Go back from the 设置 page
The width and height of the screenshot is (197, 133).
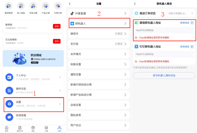click(70, 4)
